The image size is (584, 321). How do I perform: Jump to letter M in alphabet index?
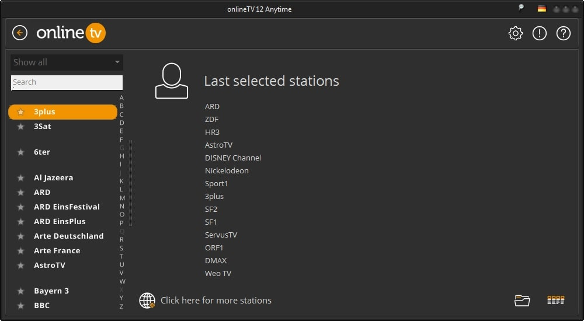(x=122, y=198)
